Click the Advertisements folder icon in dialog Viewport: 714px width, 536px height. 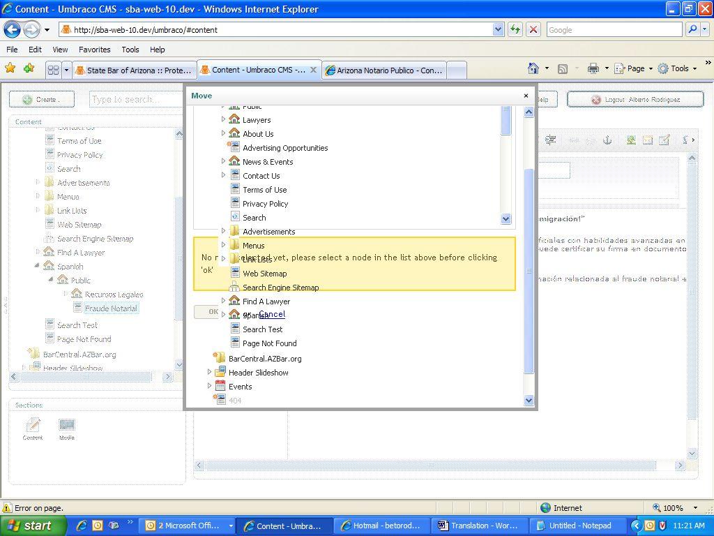234,231
